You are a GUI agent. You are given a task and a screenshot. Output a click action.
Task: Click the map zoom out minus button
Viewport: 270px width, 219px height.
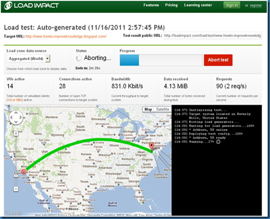point(16,189)
